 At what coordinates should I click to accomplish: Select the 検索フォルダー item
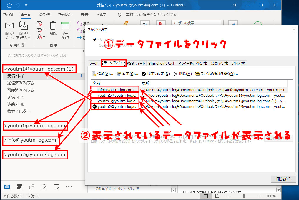tap(18, 111)
